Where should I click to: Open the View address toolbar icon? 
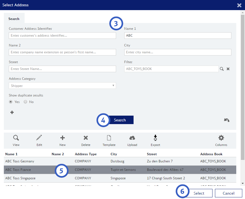[x=16, y=138]
